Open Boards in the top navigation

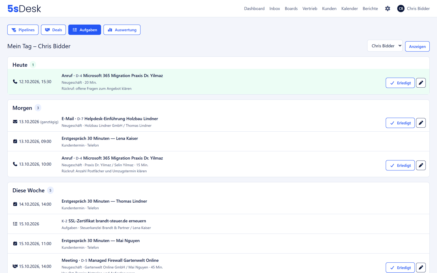(291, 8)
